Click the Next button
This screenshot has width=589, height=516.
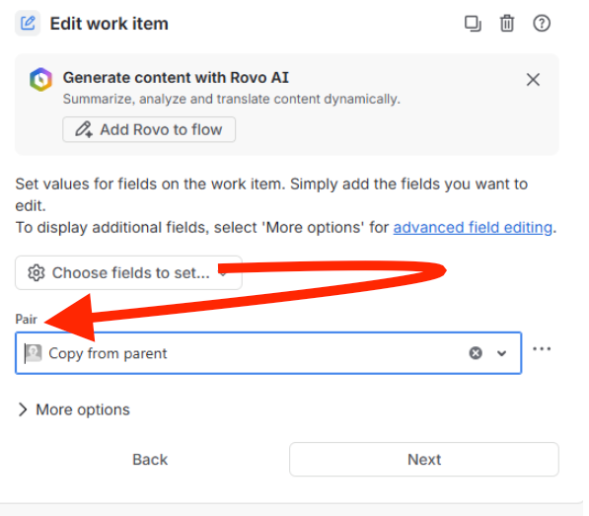tap(424, 460)
